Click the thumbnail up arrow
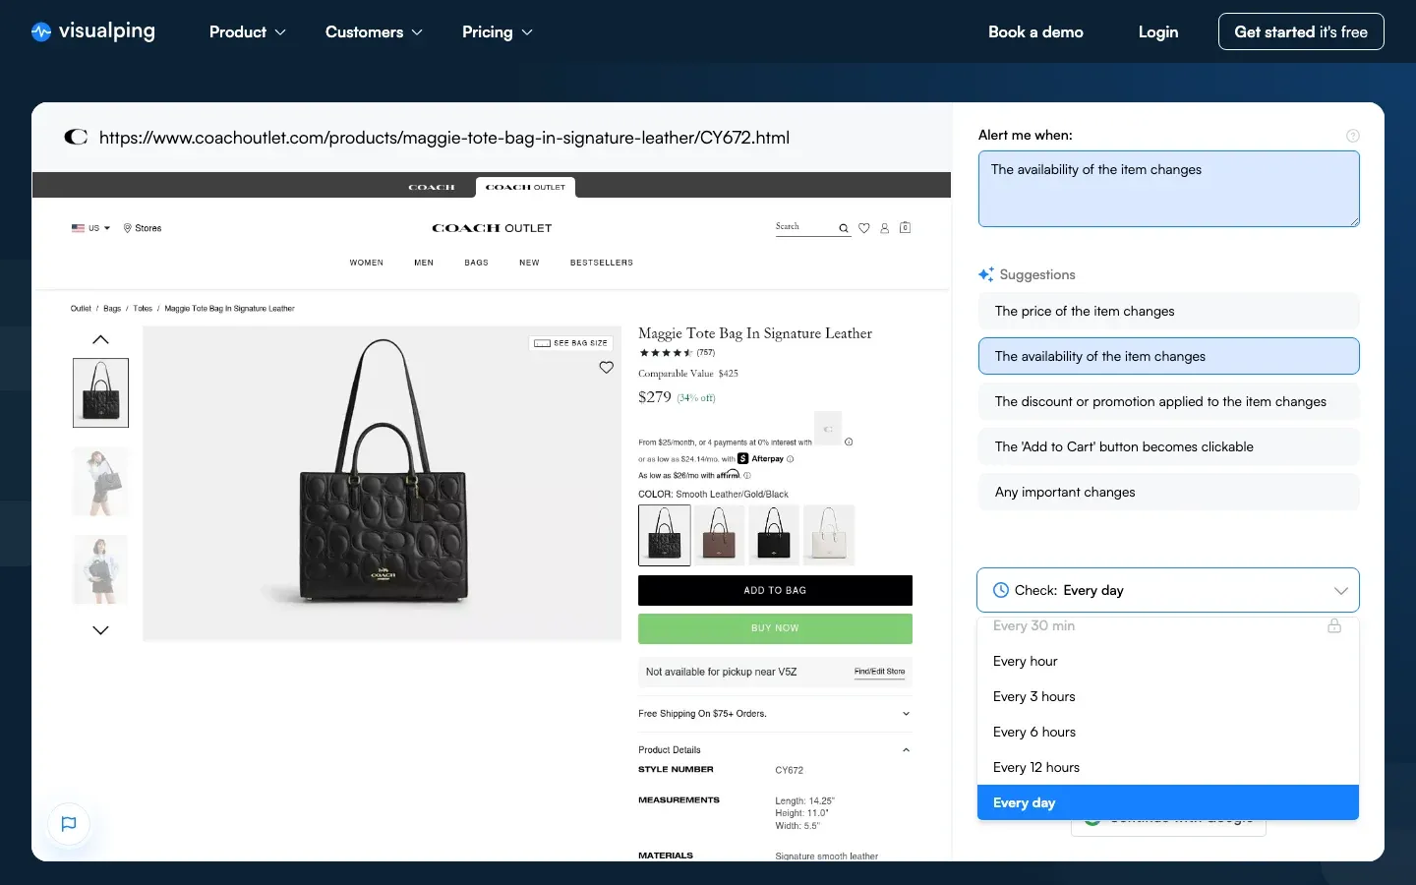1416x885 pixels. [x=100, y=339]
